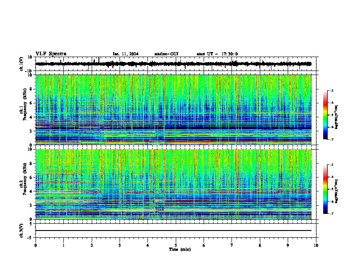This screenshot has height=275, width=356.
Task: Click the "-7" label on ch.1 color bar
Action: [332, 139]
